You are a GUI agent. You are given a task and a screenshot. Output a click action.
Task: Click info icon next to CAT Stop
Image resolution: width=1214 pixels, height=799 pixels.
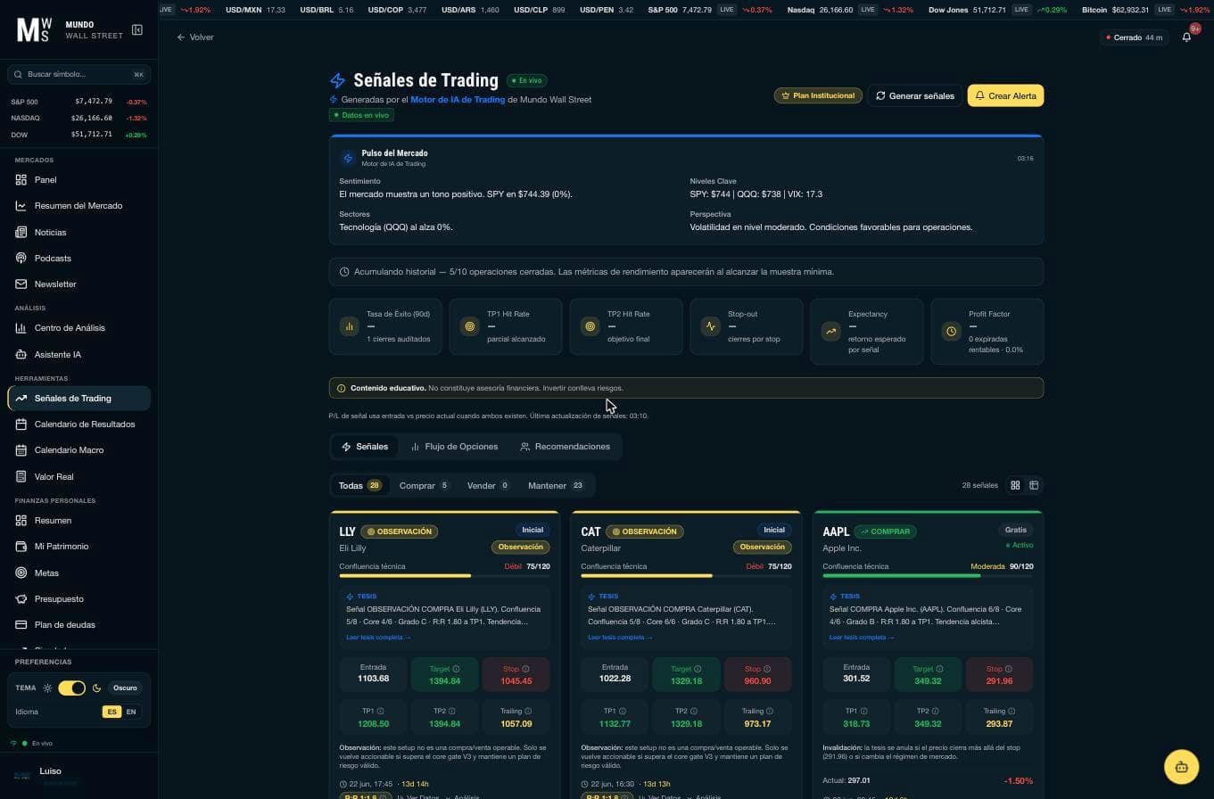coord(767,669)
